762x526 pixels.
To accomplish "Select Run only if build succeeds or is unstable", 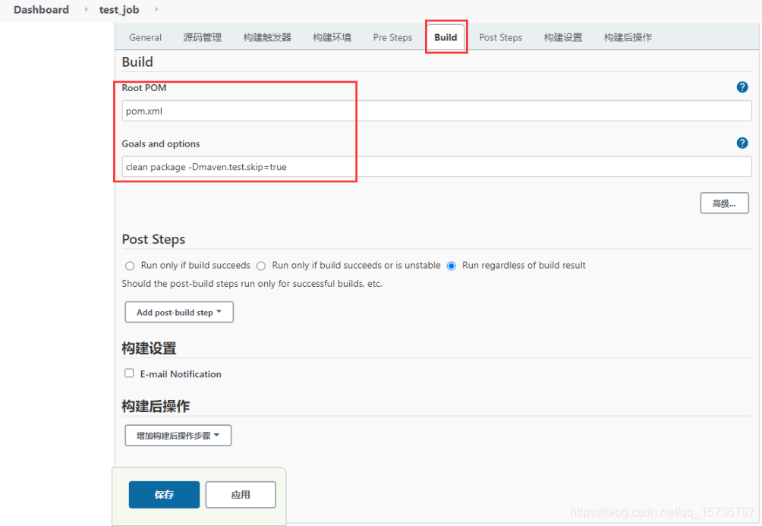I will click(x=261, y=266).
